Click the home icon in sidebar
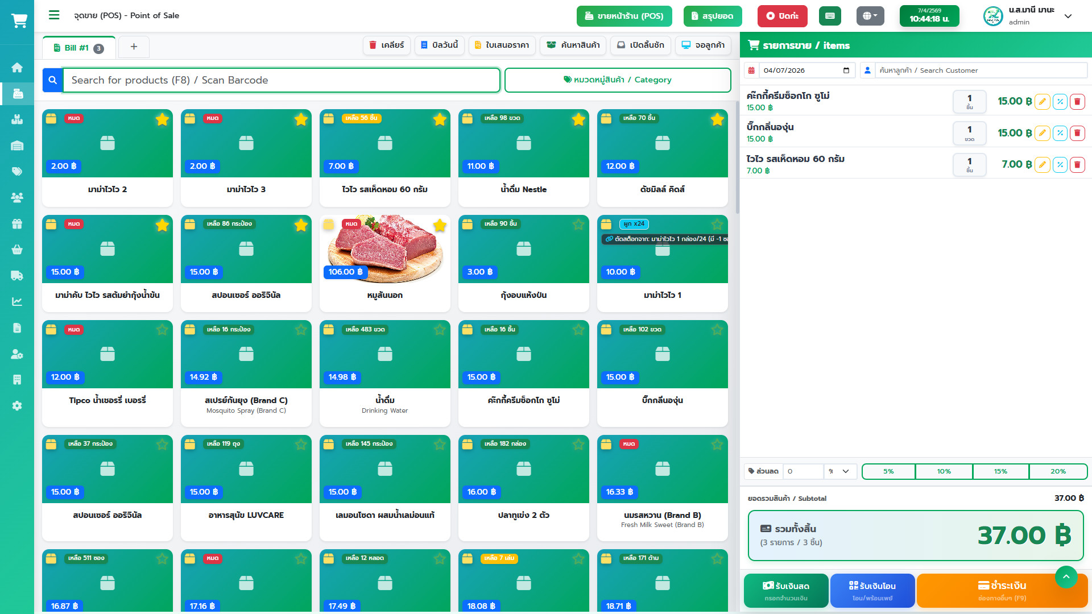1092x614 pixels. click(17, 68)
